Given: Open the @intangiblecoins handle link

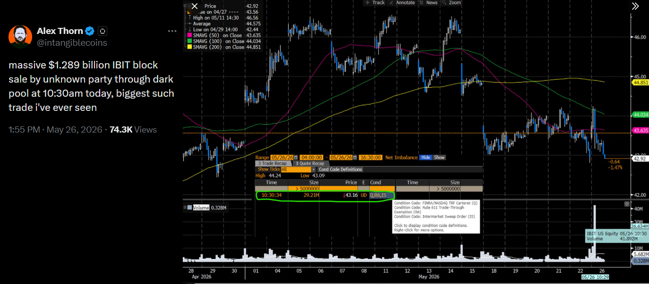Looking at the screenshot, I should pos(72,42).
